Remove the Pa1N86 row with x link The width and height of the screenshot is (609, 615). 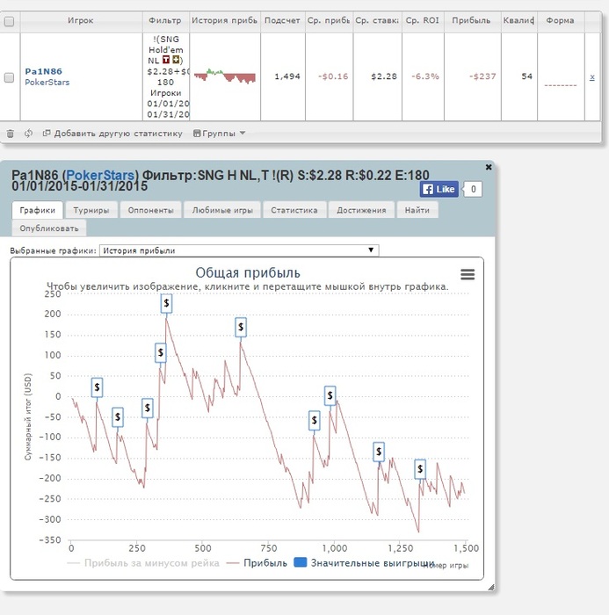tap(592, 77)
